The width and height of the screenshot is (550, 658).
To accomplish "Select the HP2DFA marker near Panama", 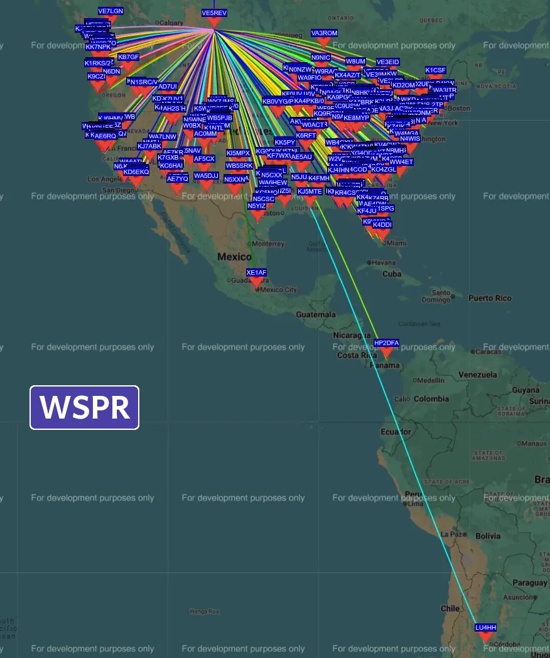I will coord(386,352).
